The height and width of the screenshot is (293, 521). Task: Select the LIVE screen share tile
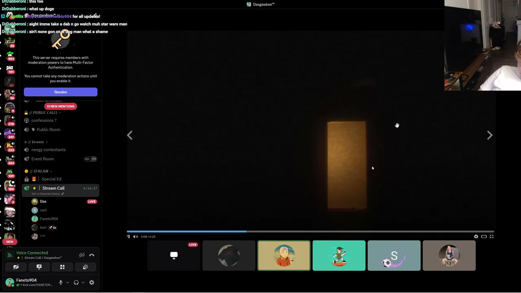174,256
